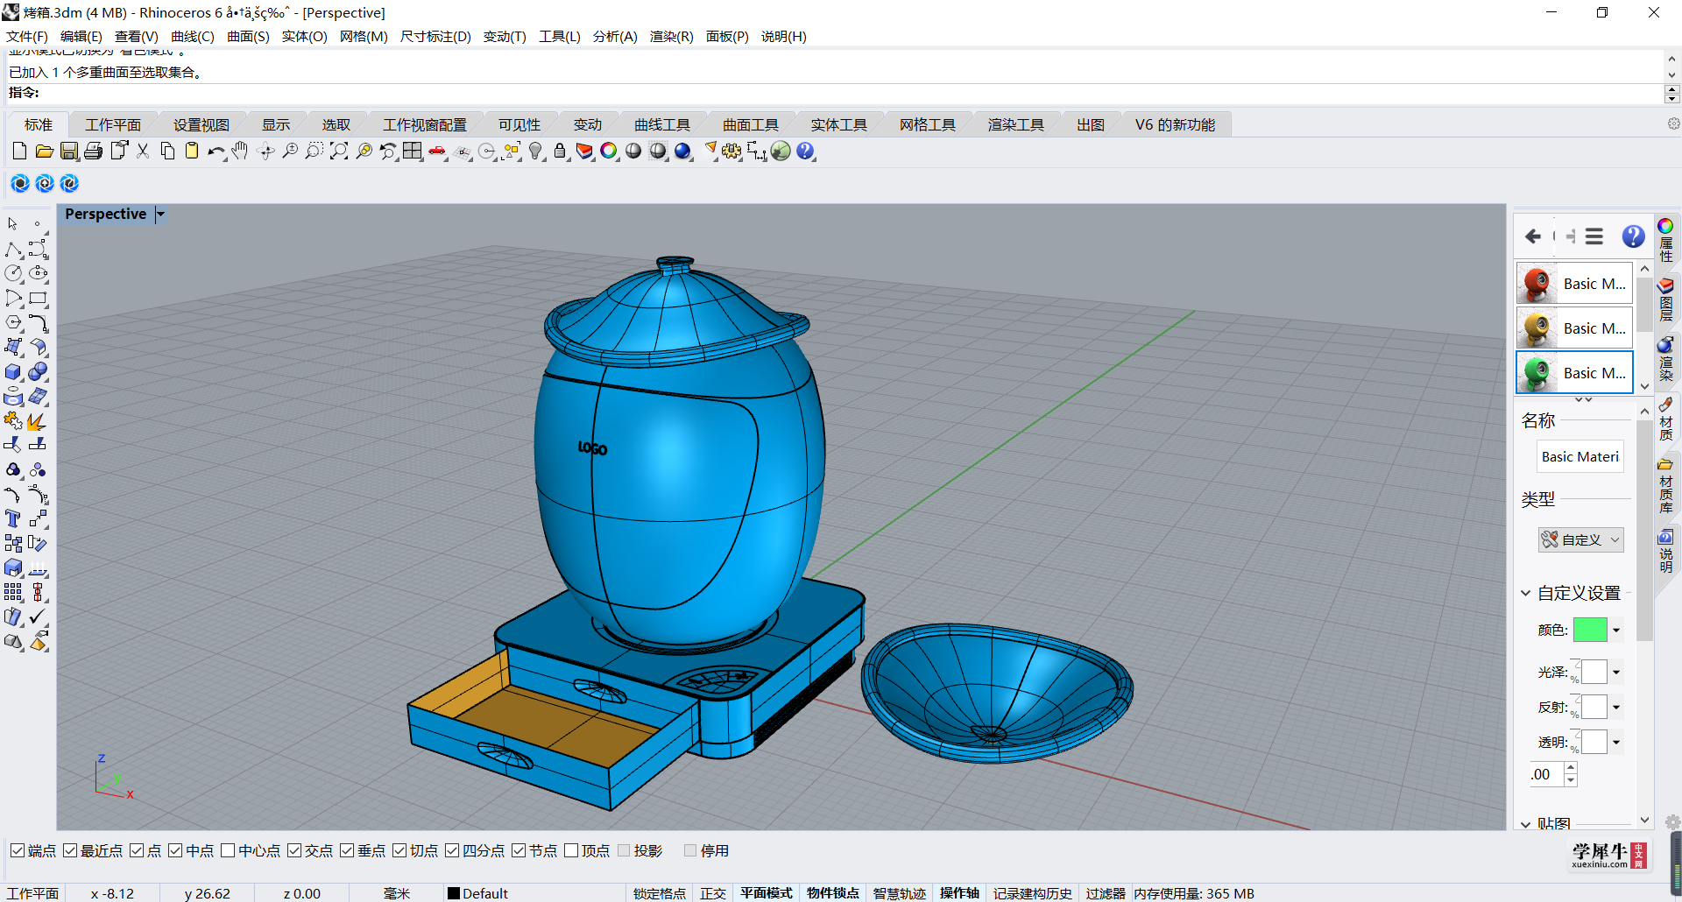1682x902 pixels.
Task: Toggle the 垂点 osnap checkbox
Action: (347, 850)
